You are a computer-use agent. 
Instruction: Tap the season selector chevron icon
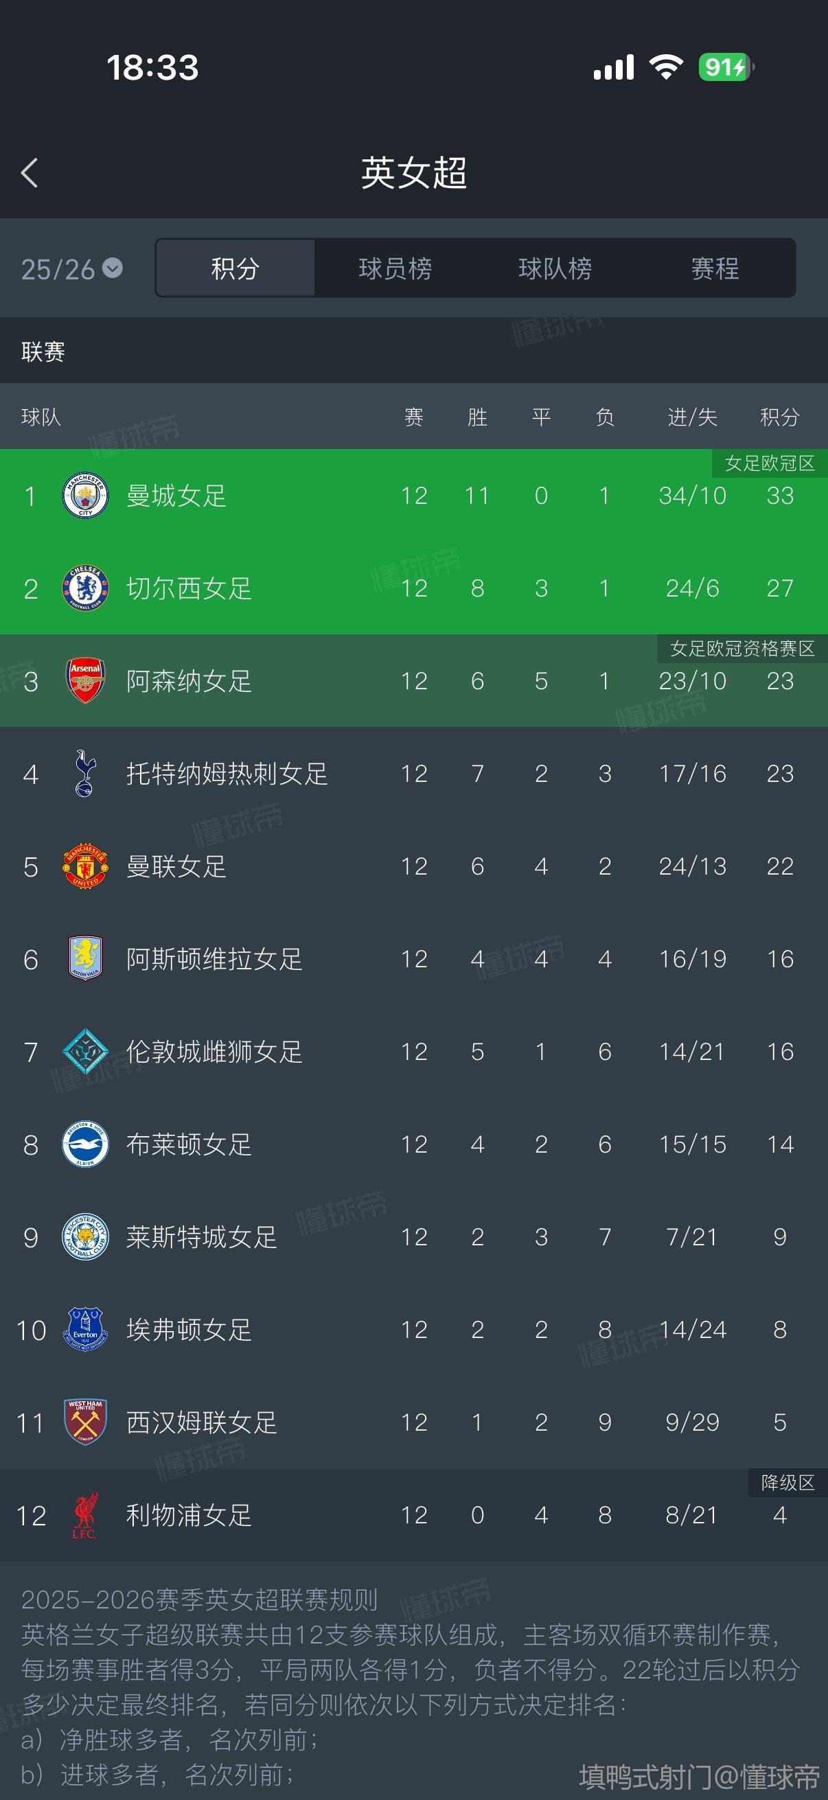tap(113, 268)
